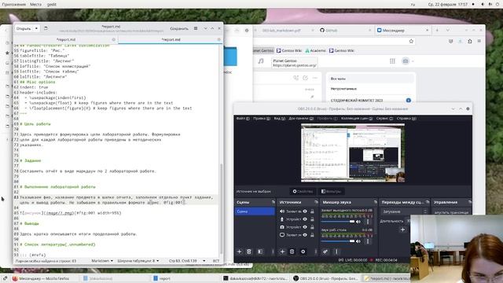The width and height of the screenshot is (503, 283).
Task: Open source properties gear in the Sources toolbar
Action: (303, 252)
